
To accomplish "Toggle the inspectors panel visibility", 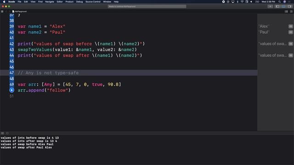I will 289,6.
